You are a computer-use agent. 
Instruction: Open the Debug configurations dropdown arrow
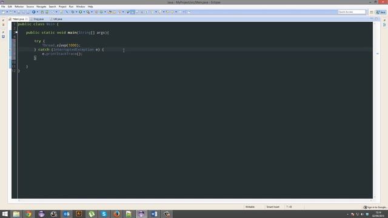(x=76, y=12)
